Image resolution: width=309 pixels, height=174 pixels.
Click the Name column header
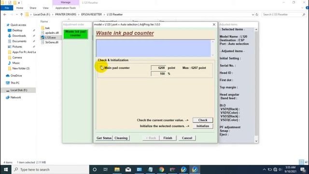pos(44,21)
